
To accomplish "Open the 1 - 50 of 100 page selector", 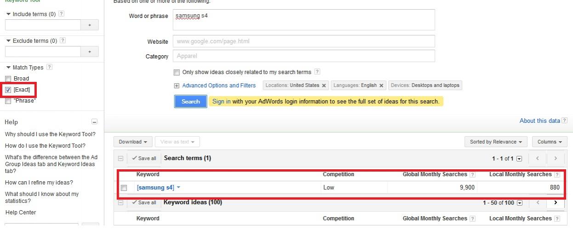I will tap(519, 203).
